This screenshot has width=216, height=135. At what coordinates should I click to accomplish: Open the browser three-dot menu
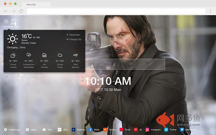(210, 11)
